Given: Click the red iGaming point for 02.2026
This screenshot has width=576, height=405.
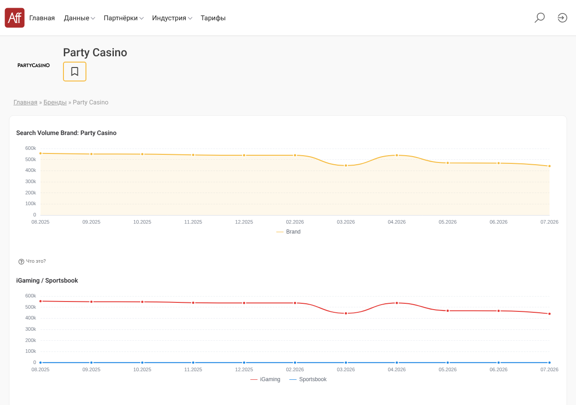Looking at the screenshot, I should (295, 303).
